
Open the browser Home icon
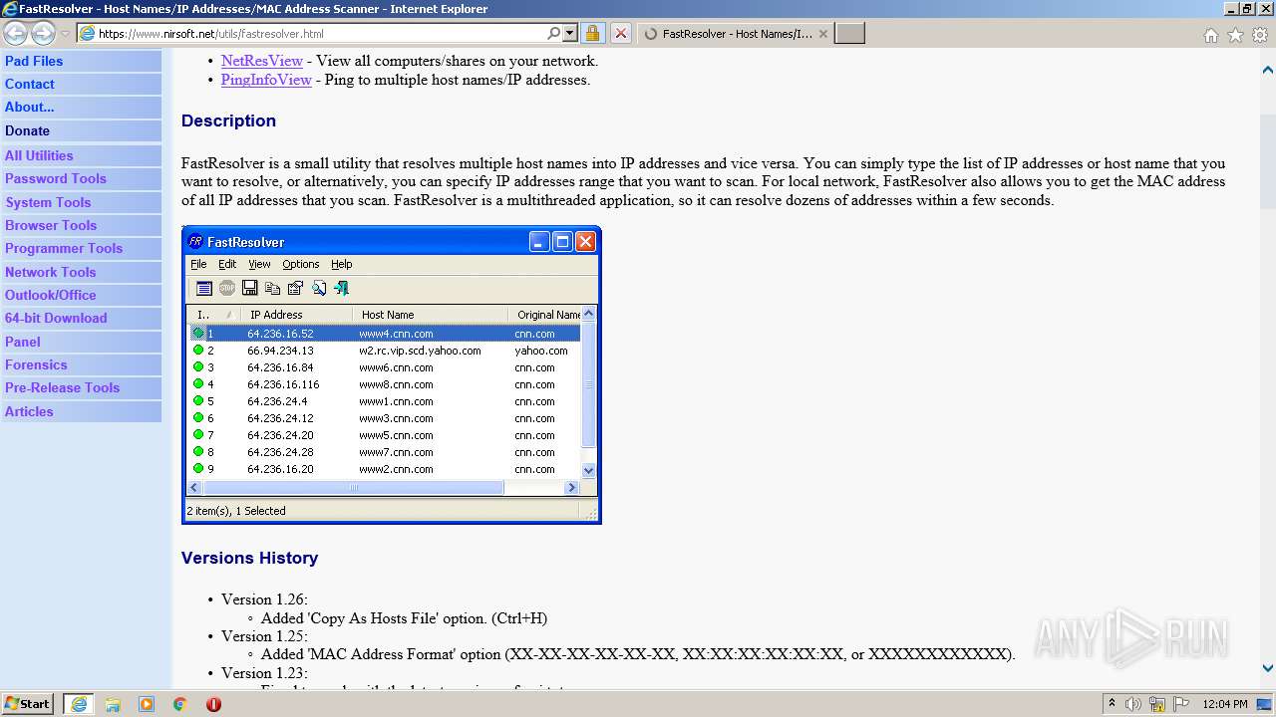tap(1210, 35)
